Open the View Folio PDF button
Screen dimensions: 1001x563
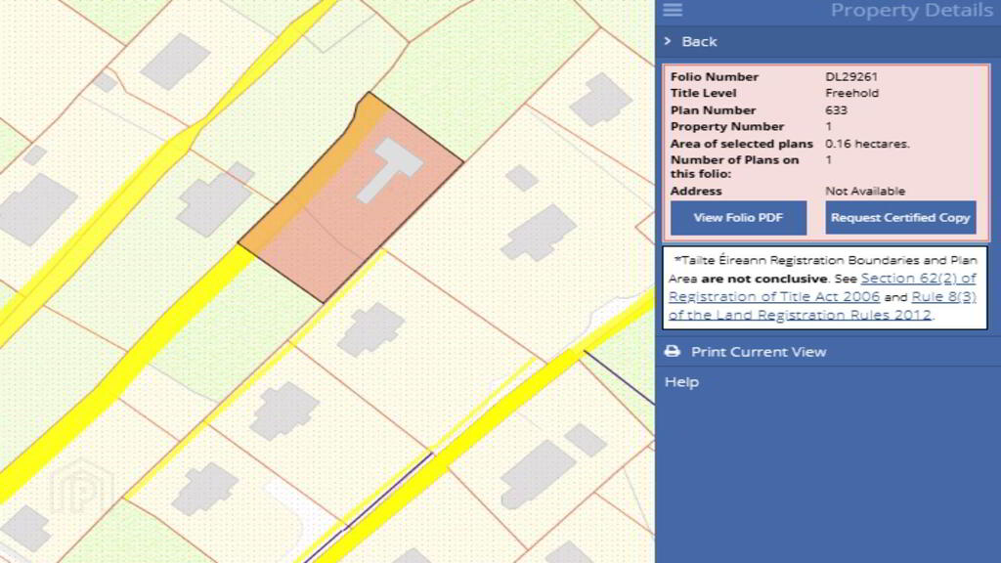pyautogui.click(x=738, y=218)
